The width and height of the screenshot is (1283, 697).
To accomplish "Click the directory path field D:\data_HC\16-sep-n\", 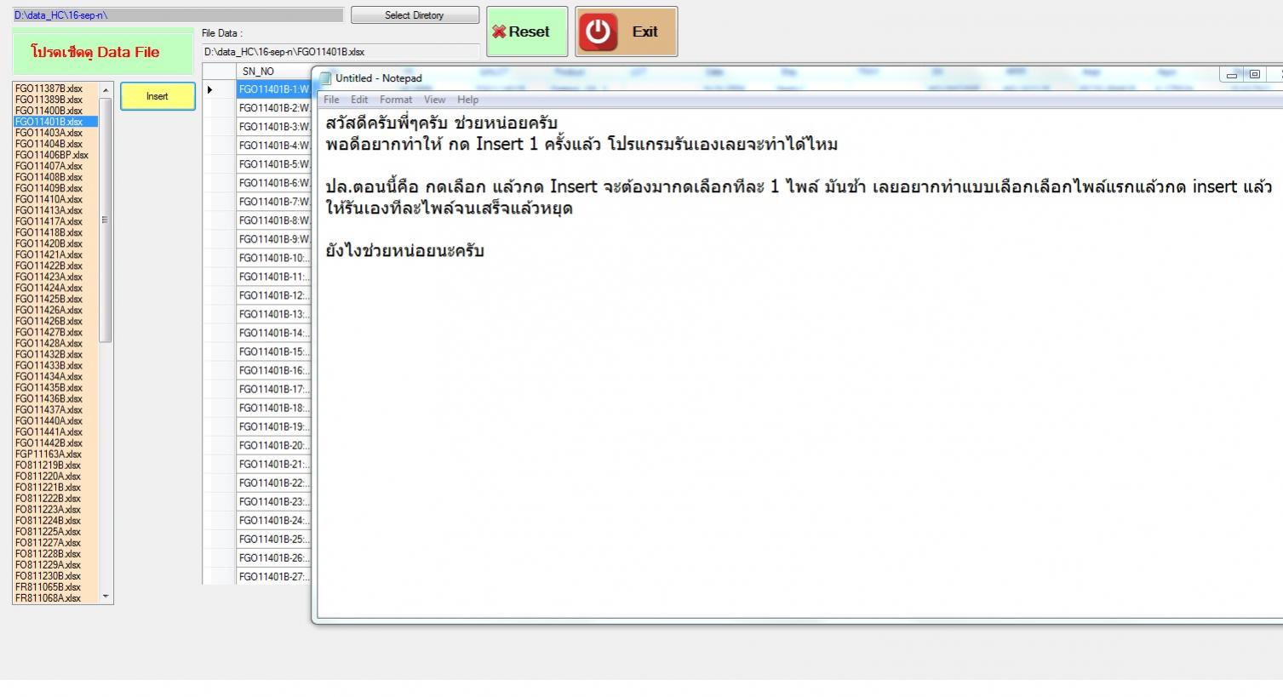I will [x=178, y=15].
